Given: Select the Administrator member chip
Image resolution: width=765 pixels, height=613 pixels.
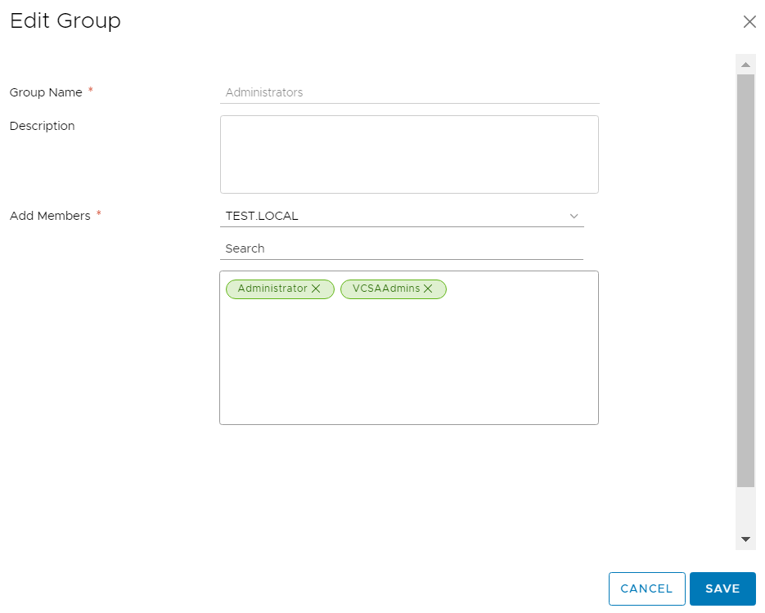Looking at the screenshot, I should point(272,289).
